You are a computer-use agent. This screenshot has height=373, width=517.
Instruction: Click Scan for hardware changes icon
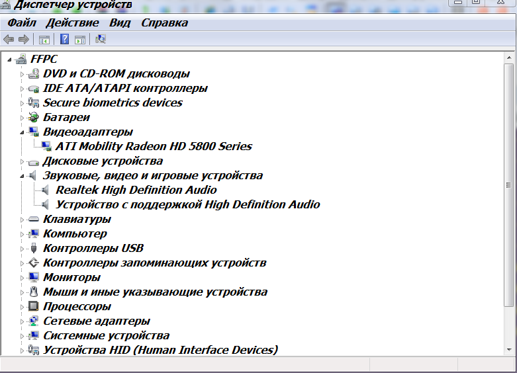pos(101,39)
